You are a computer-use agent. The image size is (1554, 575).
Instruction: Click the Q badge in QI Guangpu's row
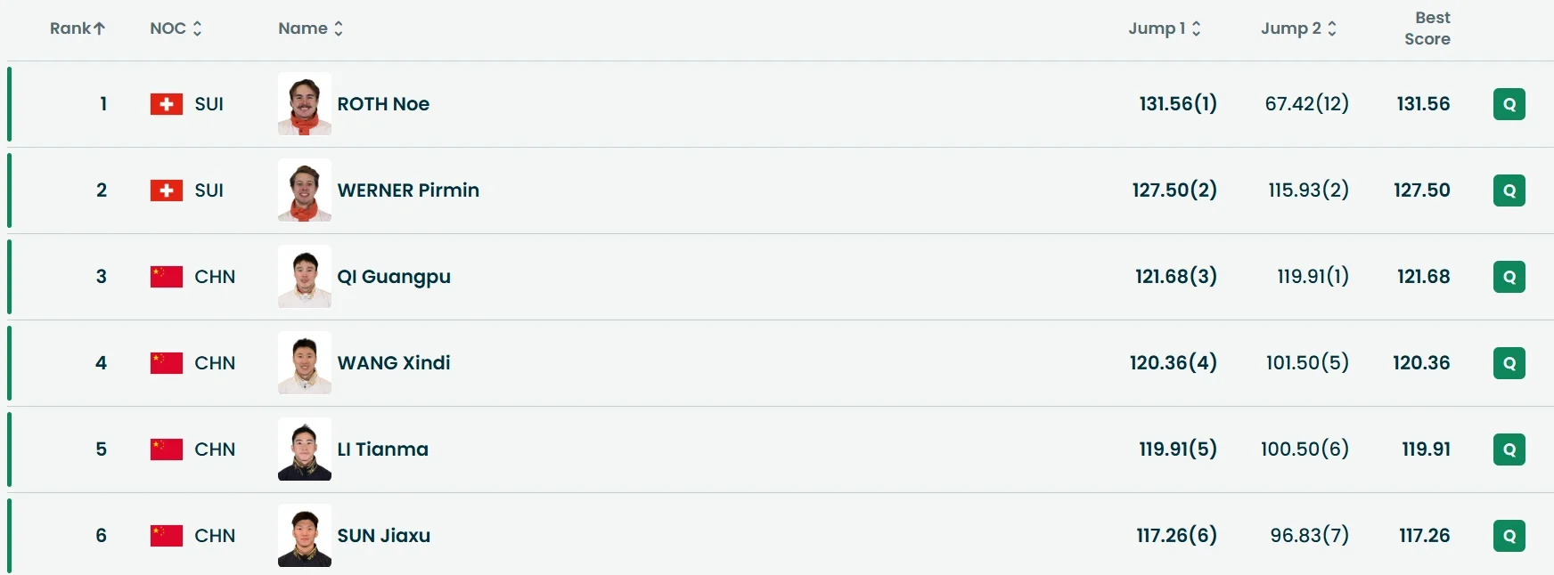tap(1509, 277)
